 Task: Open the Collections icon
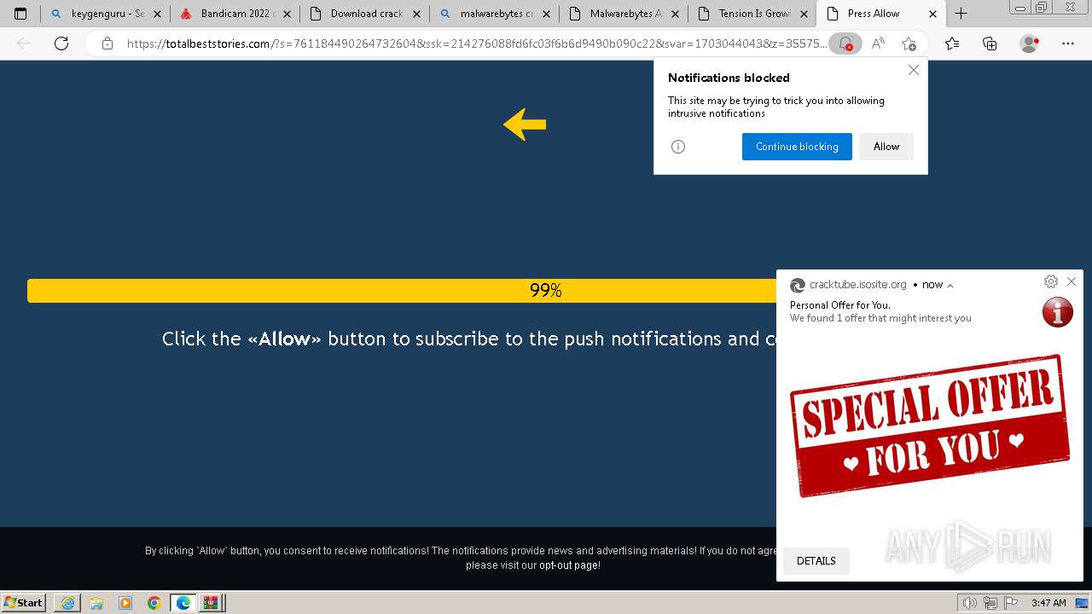pos(990,43)
